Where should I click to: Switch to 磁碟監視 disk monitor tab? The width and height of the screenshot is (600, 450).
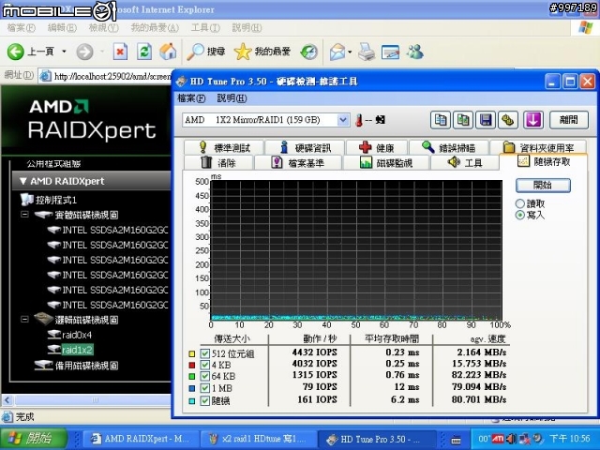point(386,162)
